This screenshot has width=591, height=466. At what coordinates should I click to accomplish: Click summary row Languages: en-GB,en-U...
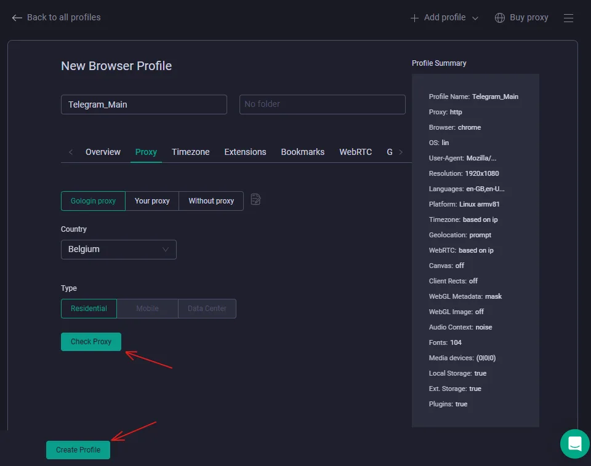pyautogui.click(x=467, y=189)
